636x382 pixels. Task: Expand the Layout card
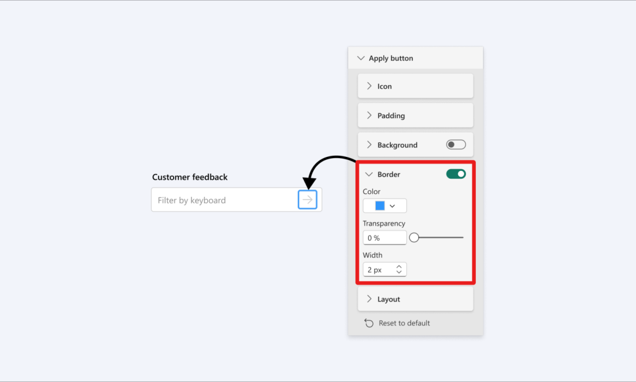click(415, 299)
